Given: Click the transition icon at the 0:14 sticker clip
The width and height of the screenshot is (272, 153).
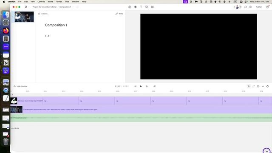Looking at the screenshot, I should click(x=261, y=101).
